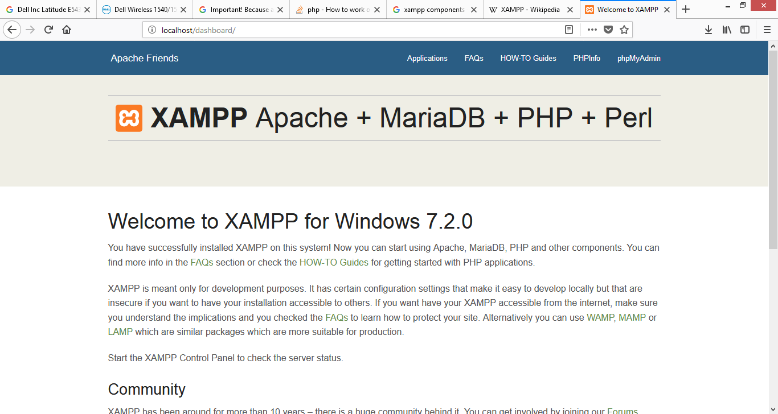
Task: Switch to Dell Wireless 1540 tab
Action: click(145, 10)
